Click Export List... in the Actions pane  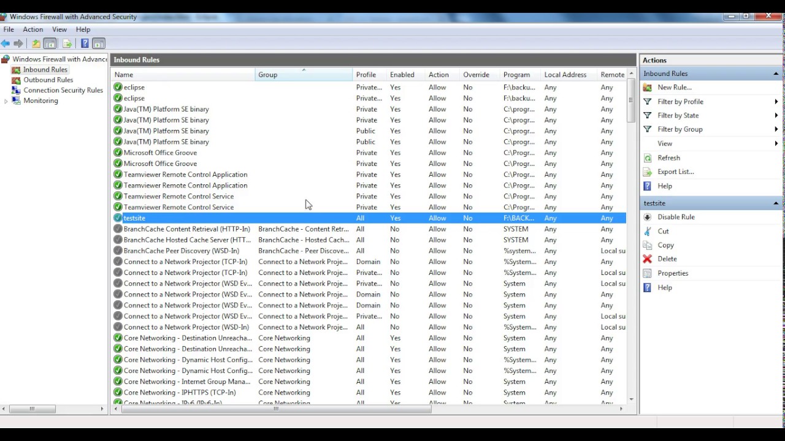676,172
